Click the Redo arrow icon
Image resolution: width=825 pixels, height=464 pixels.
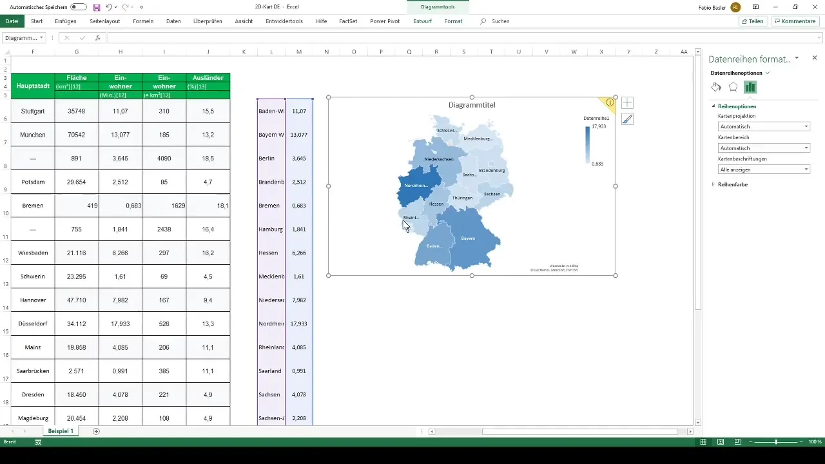point(126,7)
